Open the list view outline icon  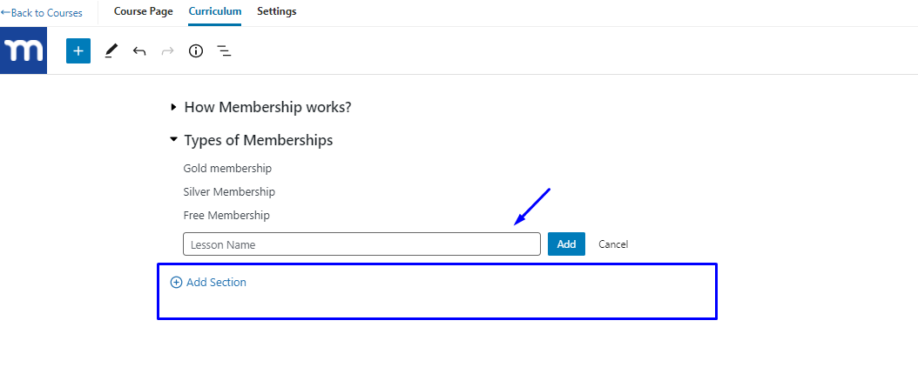pos(224,50)
